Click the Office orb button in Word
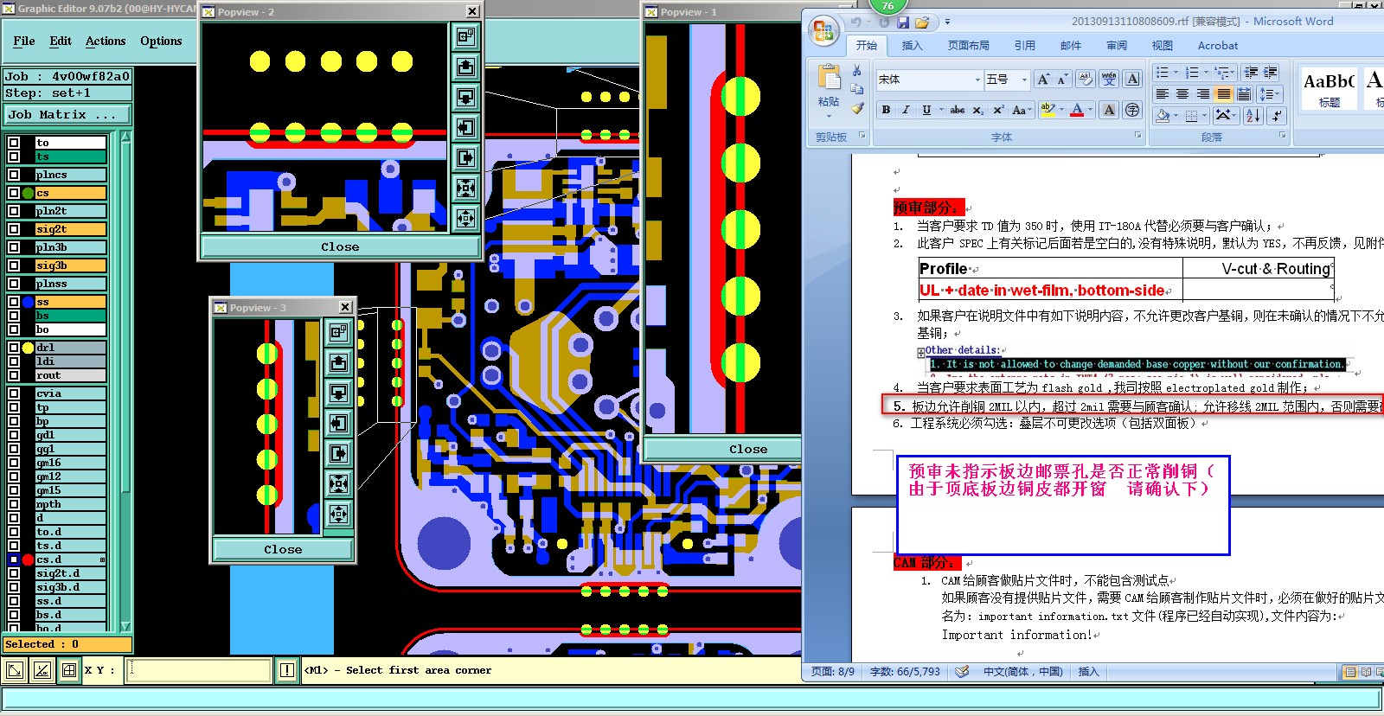The height and width of the screenshot is (716, 1384). tap(823, 32)
